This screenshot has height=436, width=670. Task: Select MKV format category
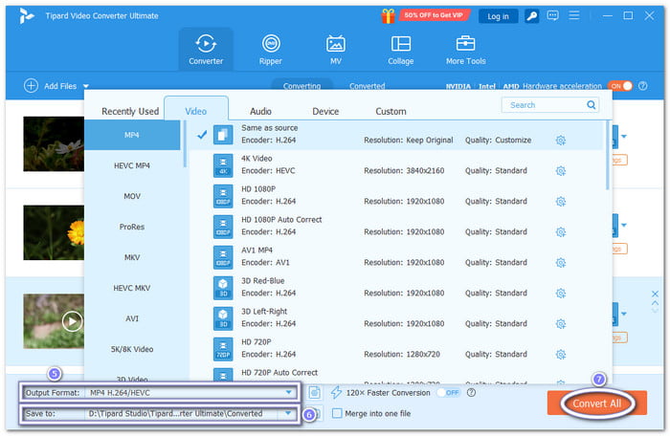(x=132, y=257)
